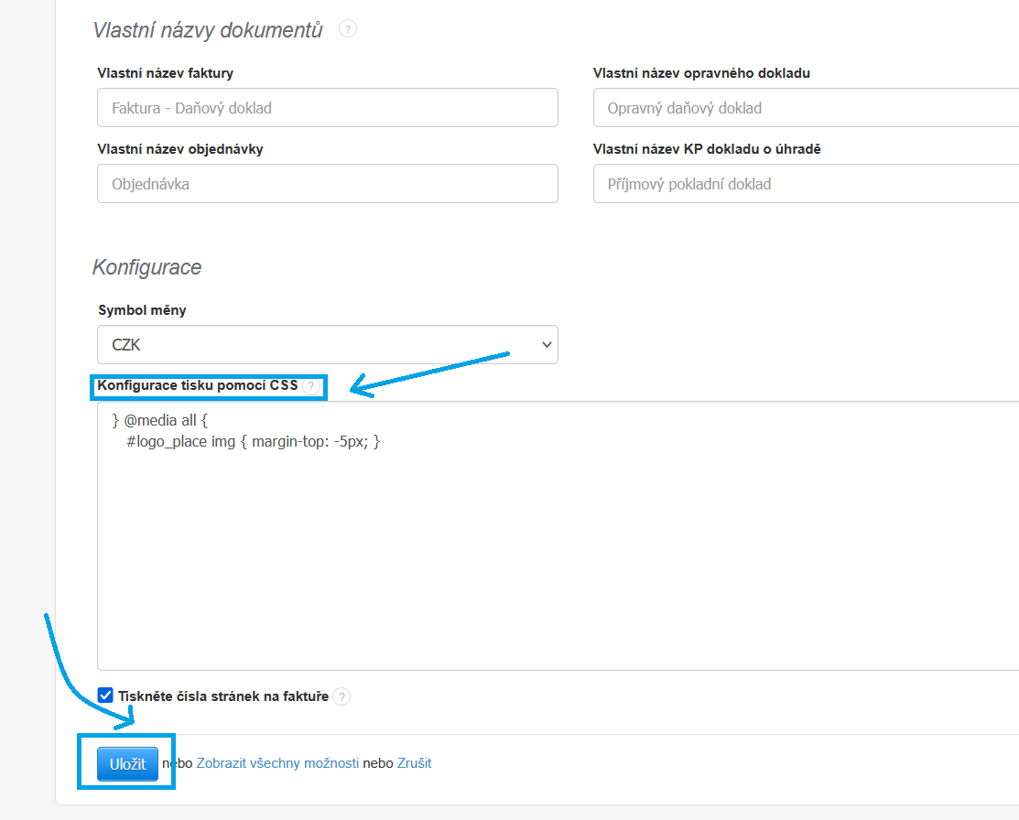Open the Symbol měny dropdown showing CZK
The width and height of the screenshot is (1019, 820).
328,345
